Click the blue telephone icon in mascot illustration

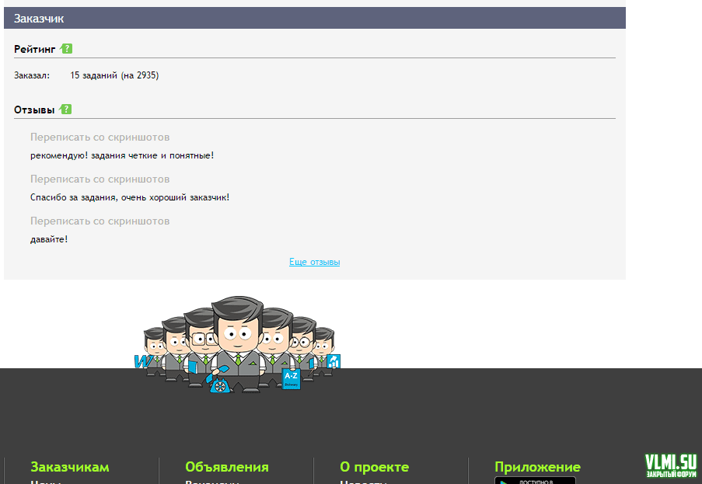point(220,383)
